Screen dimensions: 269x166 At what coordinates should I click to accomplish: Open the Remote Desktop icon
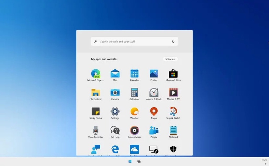click(154, 150)
